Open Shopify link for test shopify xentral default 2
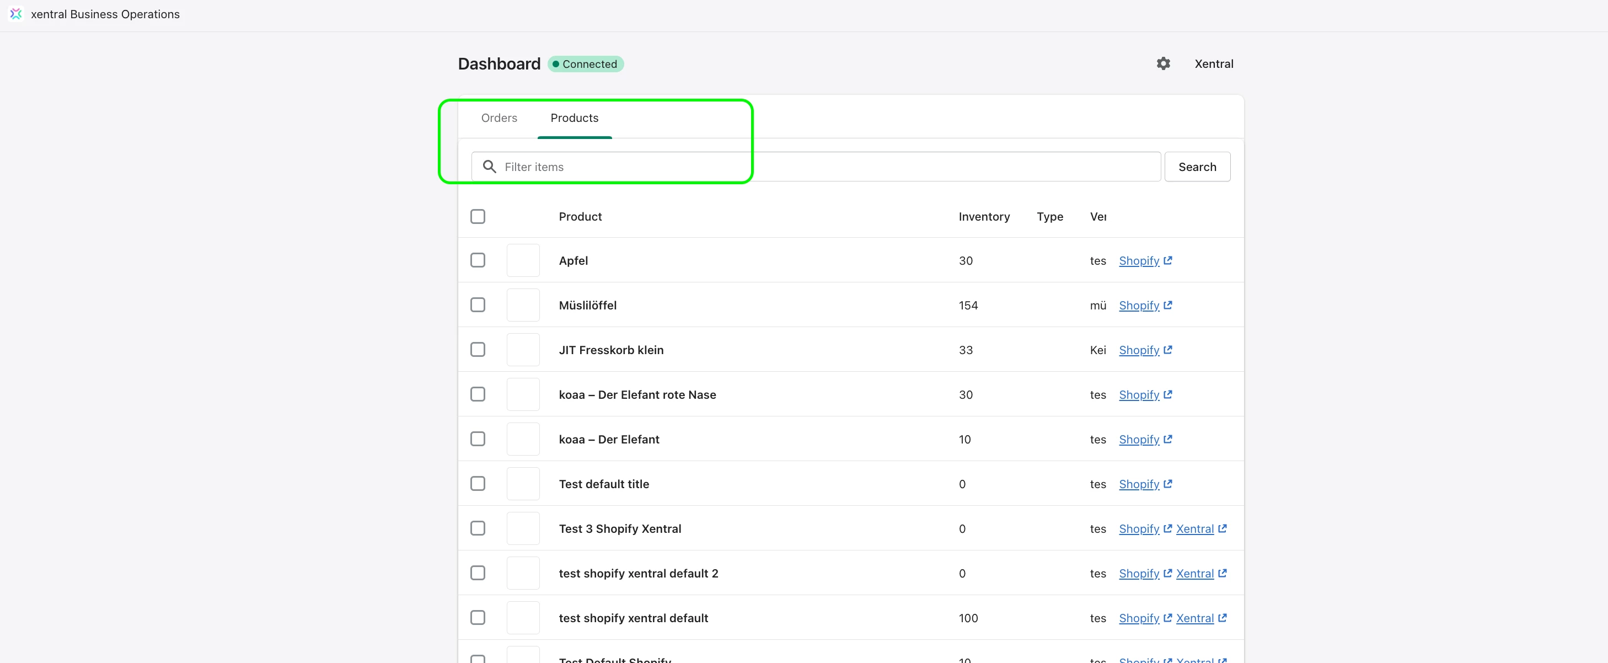Image resolution: width=1608 pixels, height=663 pixels. tap(1145, 574)
